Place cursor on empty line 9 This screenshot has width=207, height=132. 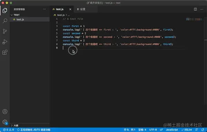point(124,48)
